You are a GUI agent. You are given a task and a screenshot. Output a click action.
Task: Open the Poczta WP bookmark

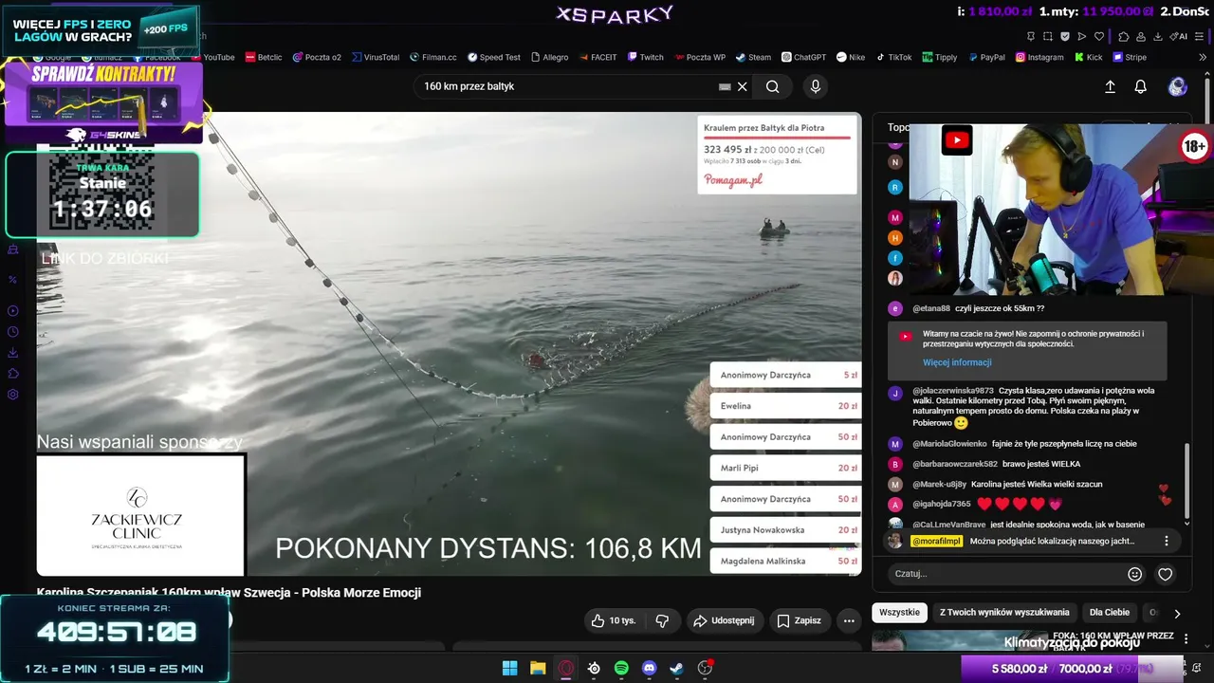[700, 57]
